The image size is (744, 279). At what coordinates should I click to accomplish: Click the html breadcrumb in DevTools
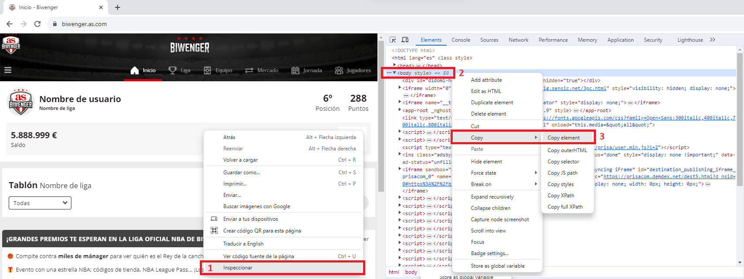394,272
